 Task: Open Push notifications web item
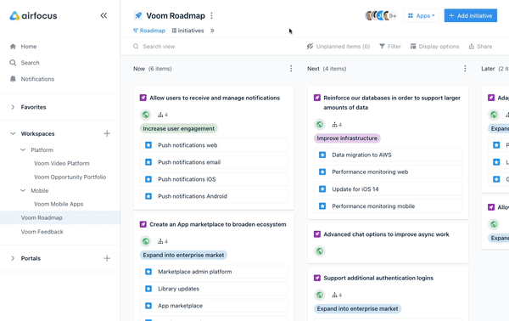214,145
